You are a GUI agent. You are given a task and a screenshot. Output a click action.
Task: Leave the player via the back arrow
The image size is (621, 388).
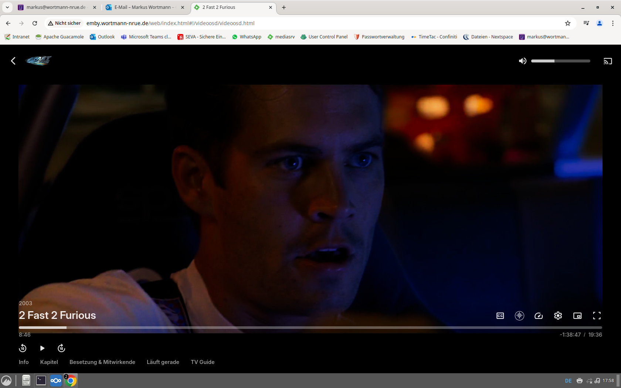(13, 61)
